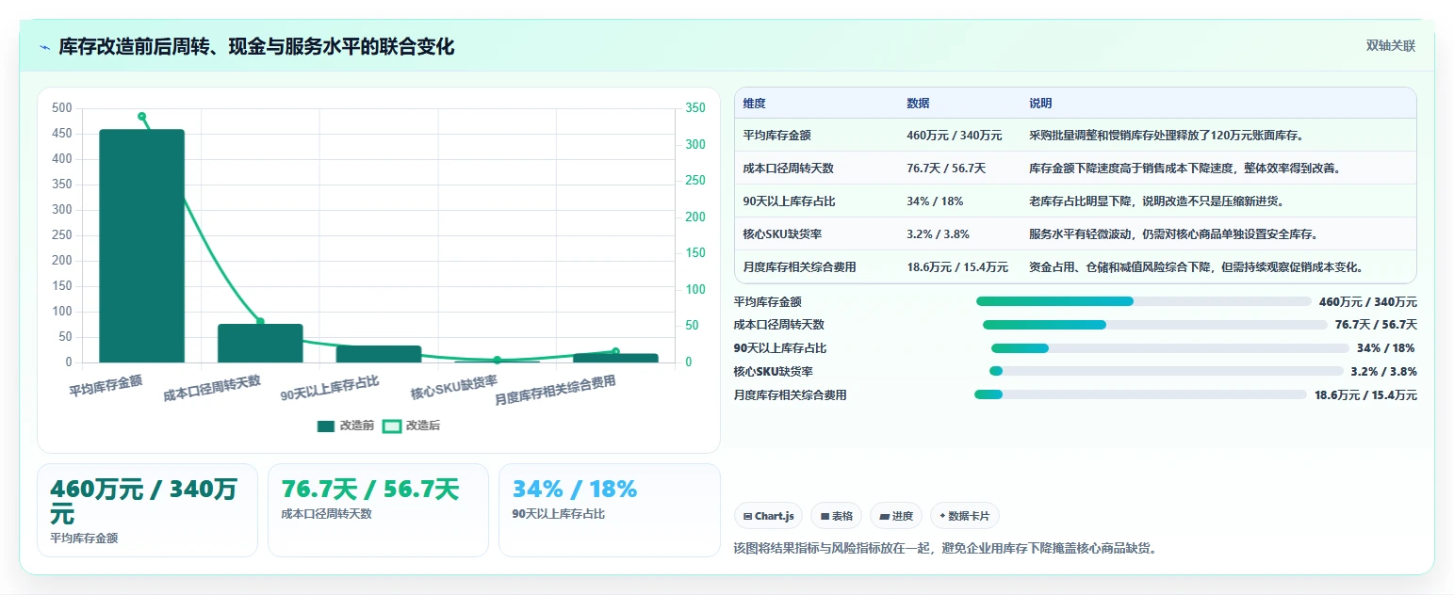Click table cell 34% / 18%

[935, 201]
